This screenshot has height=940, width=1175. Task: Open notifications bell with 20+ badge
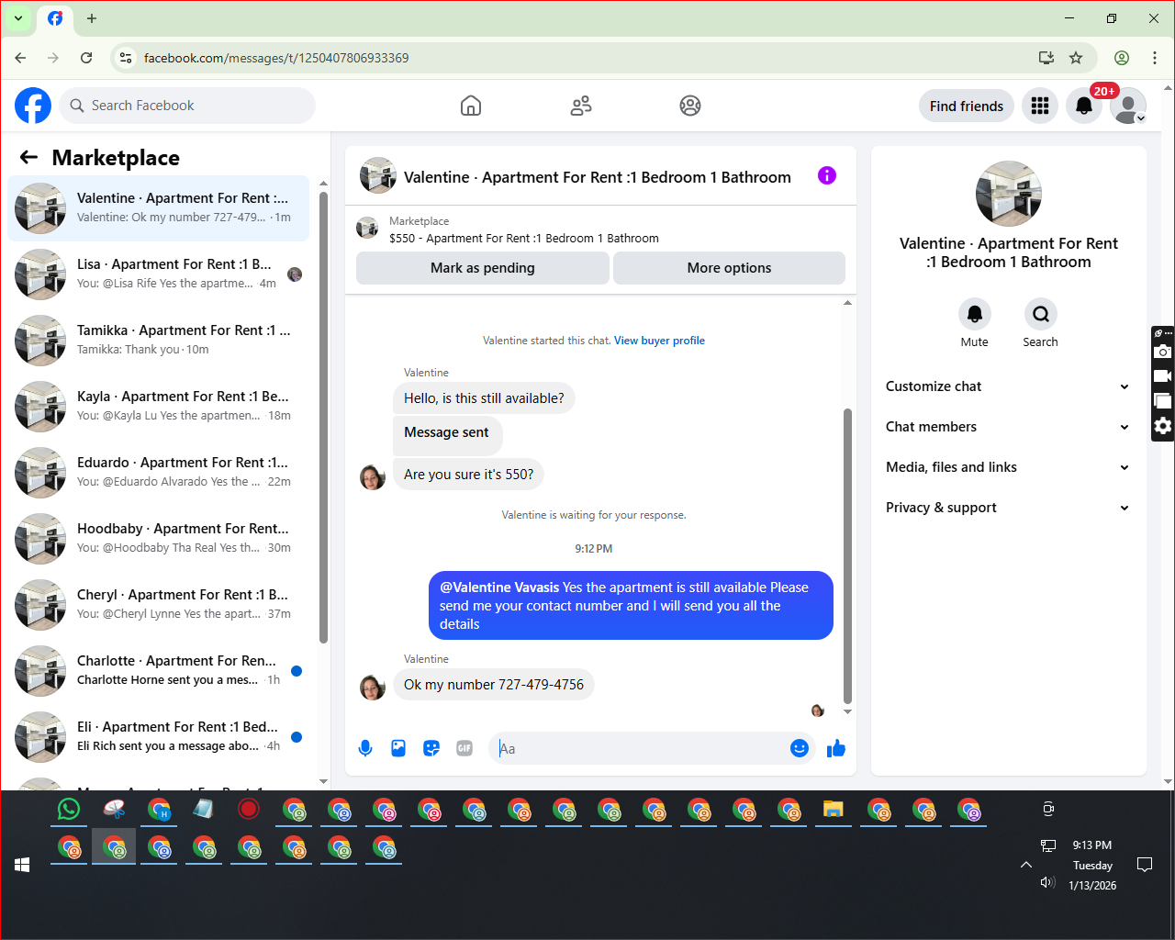1084,106
